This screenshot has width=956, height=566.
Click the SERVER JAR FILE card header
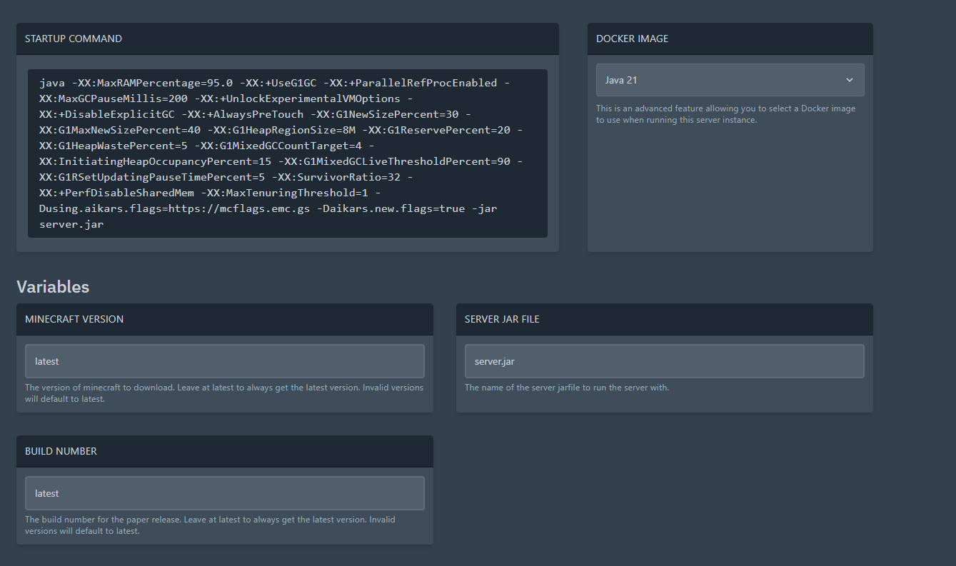pos(502,319)
